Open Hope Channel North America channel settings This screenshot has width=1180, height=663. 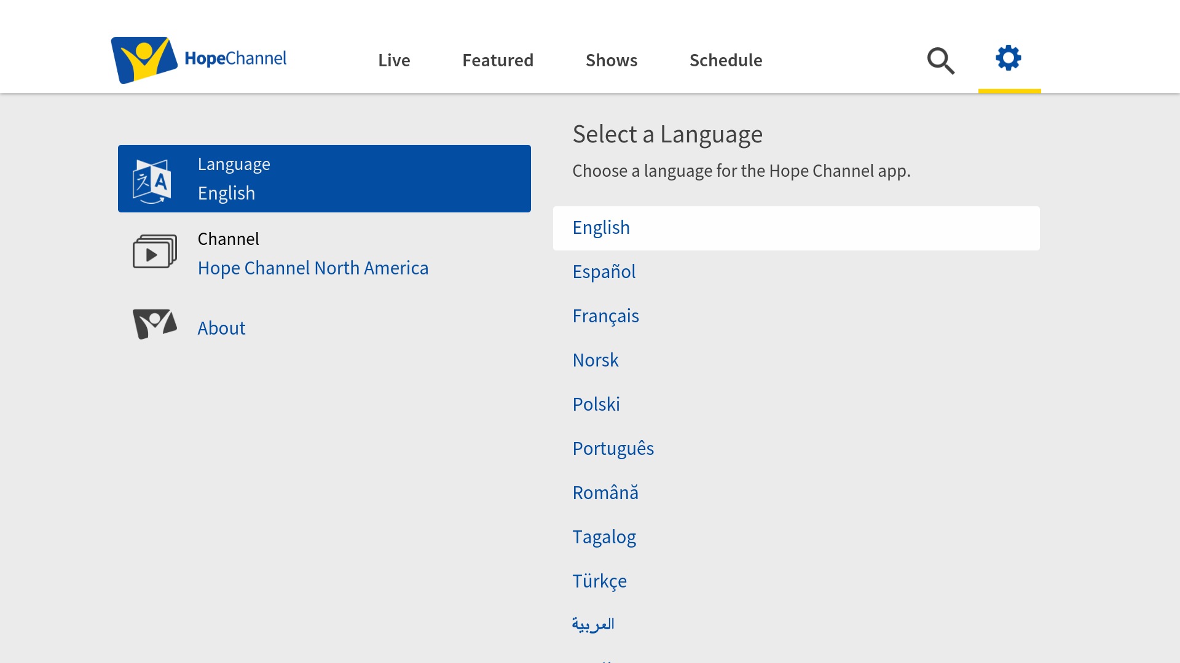(313, 268)
